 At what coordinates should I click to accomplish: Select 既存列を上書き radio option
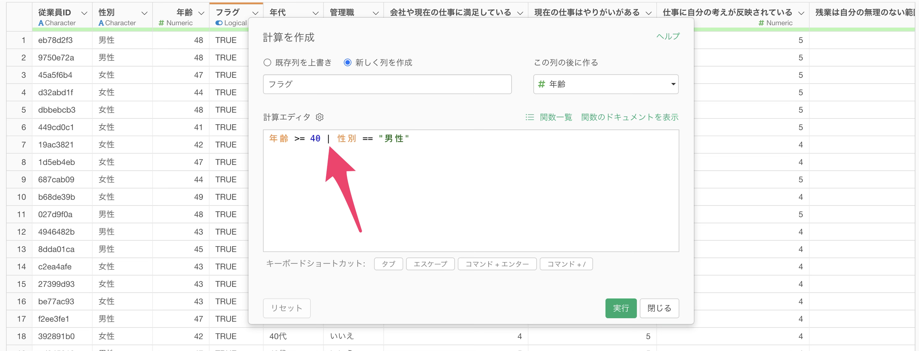point(267,62)
